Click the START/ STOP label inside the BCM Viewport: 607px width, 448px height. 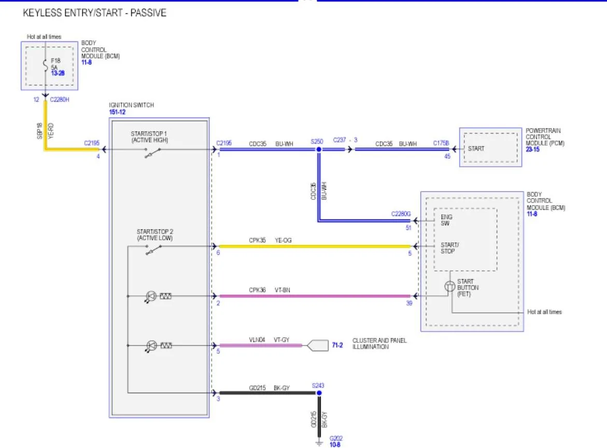point(449,248)
